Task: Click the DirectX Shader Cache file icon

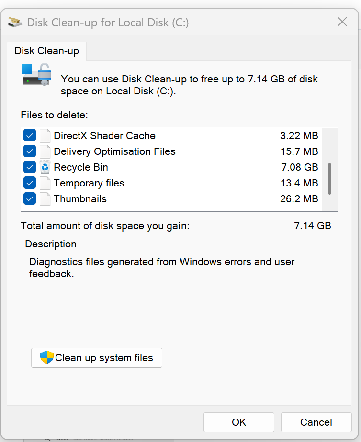Action: pyautogui.click(x=45, y=136)
